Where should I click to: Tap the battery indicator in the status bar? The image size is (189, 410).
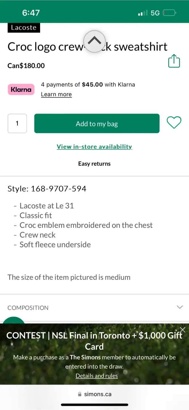[169, 12]
